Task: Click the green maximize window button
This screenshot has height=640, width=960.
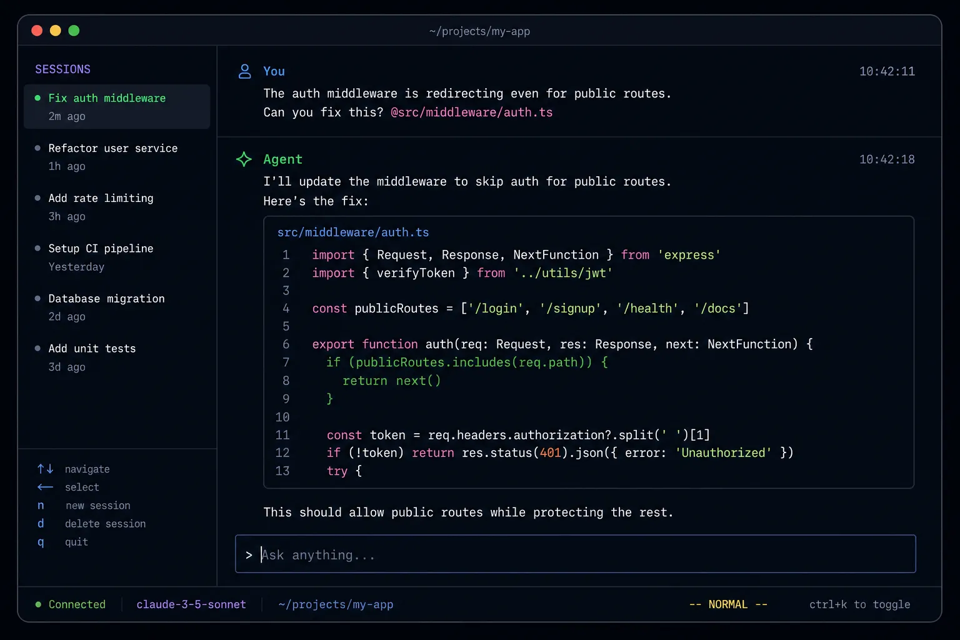Action: (74, 31)
